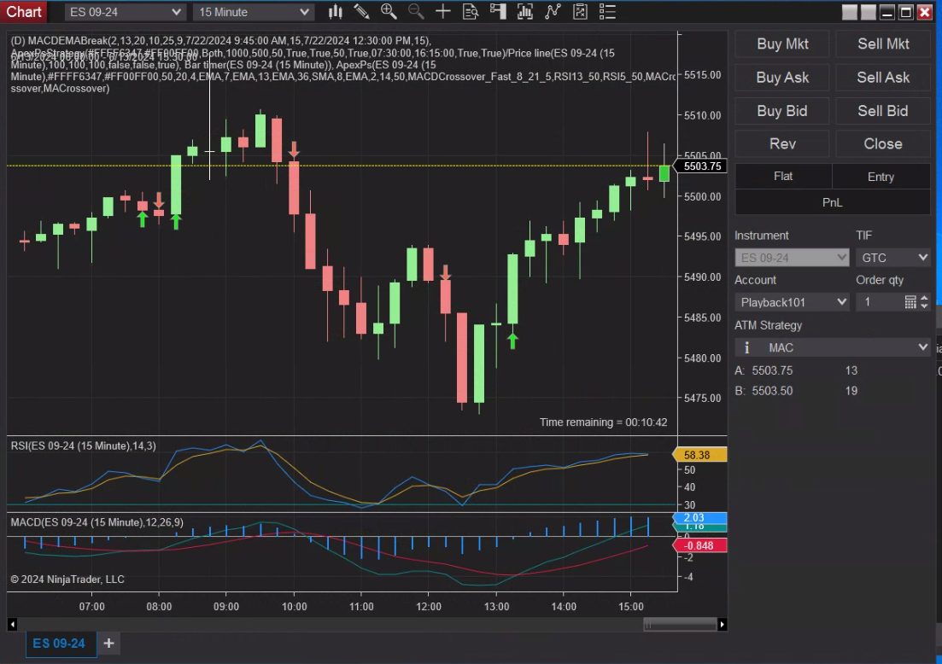This screenshot has width=942, height=664.
Task: Activate the Crosshair cursor tool
Action: click(x=442, y=11)
